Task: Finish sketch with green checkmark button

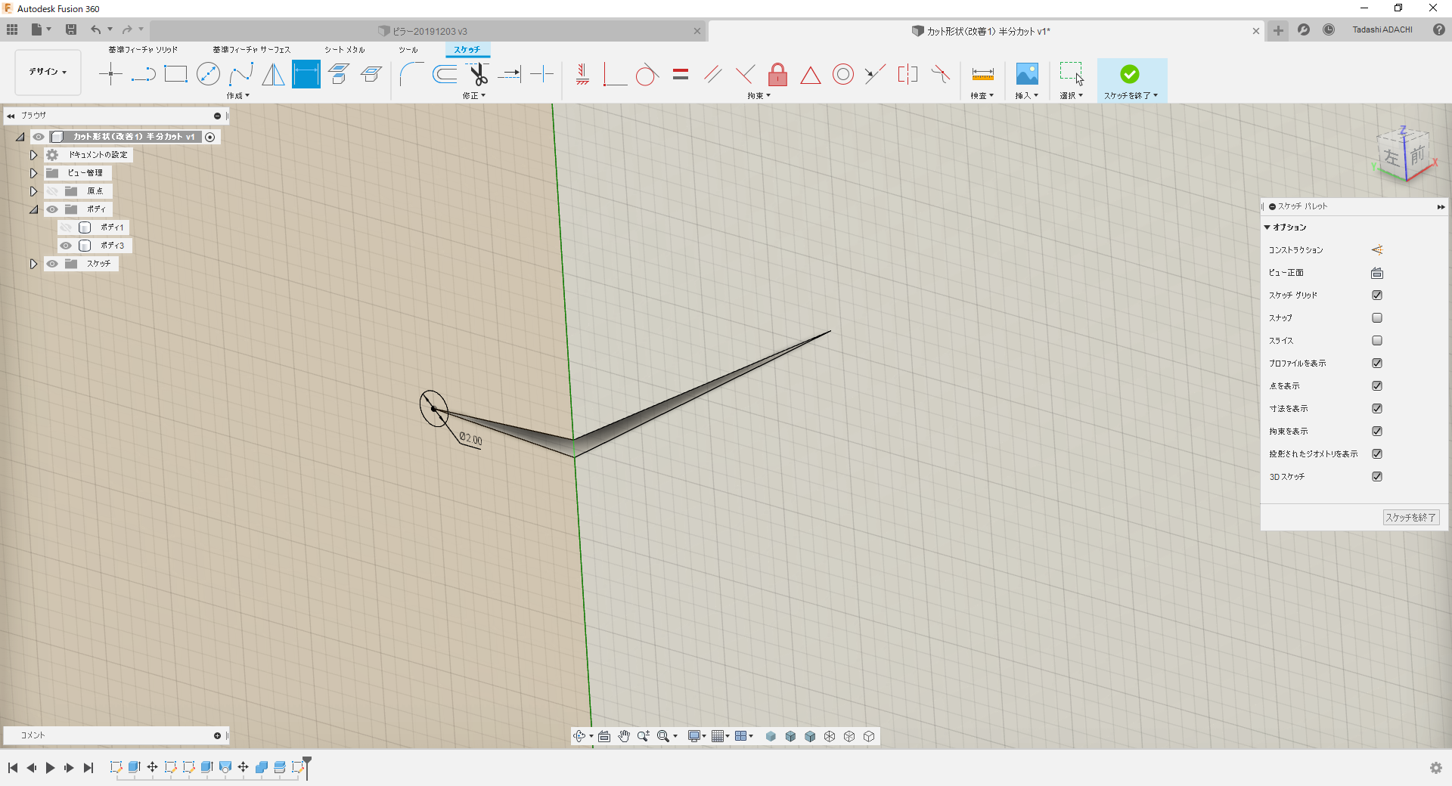Action: click(1130, 74)
